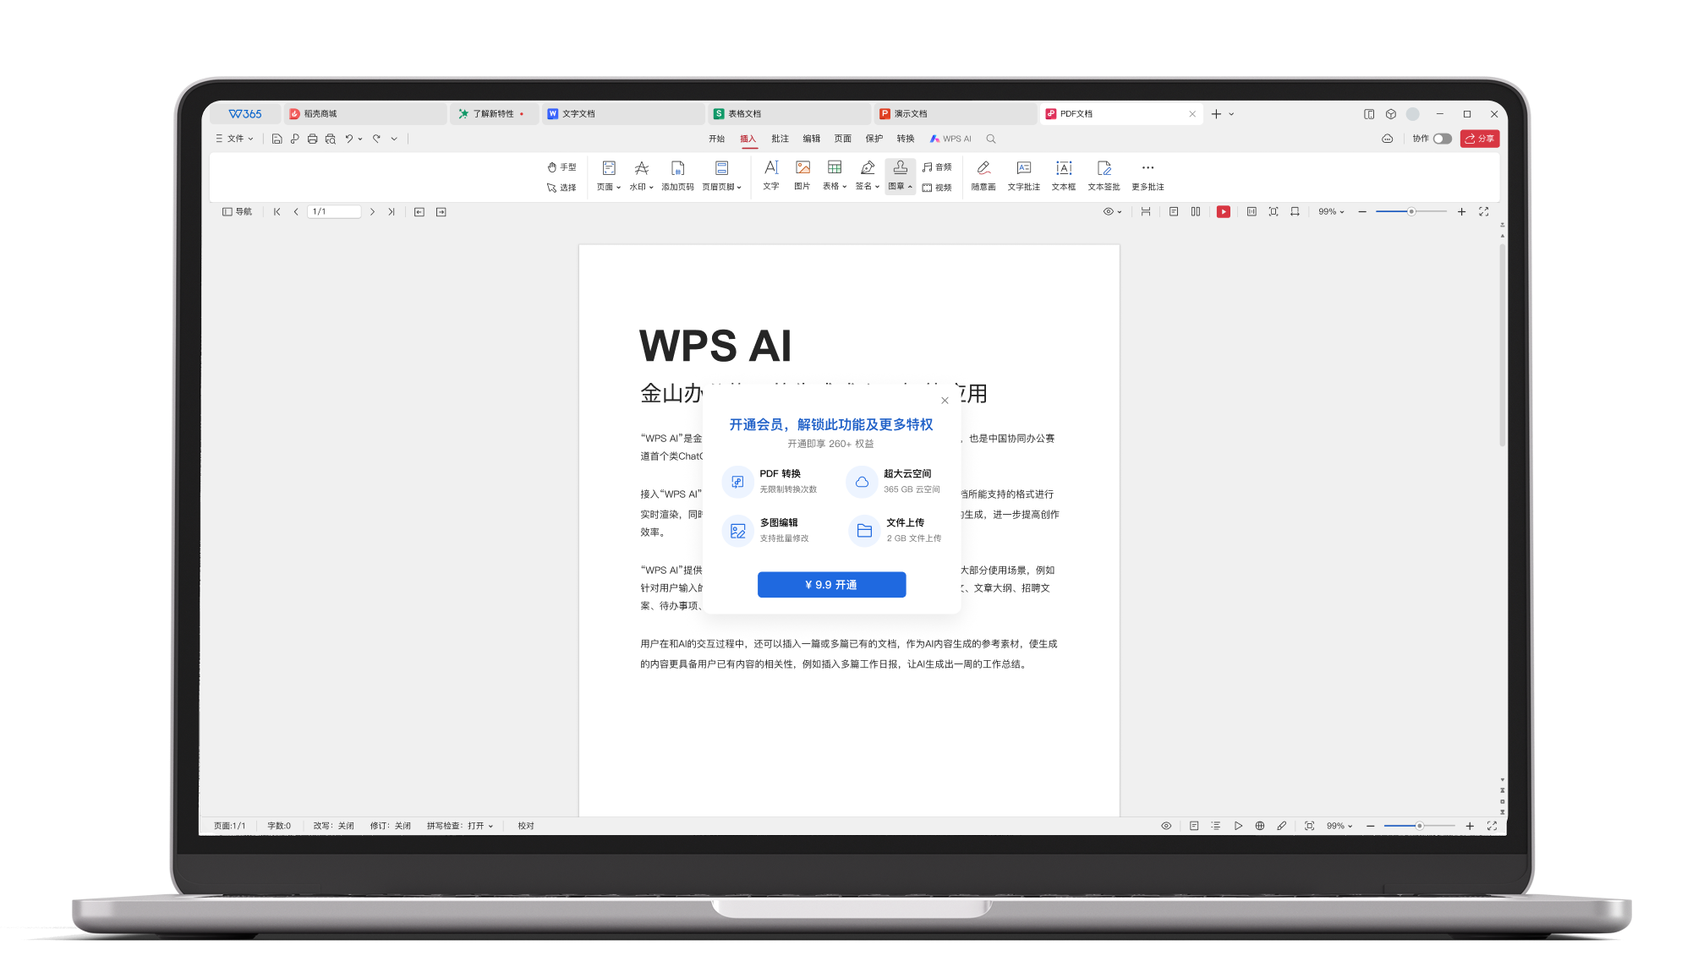
Task: Click the ¥ 9.9 开通 button
Action: point(831,585)
